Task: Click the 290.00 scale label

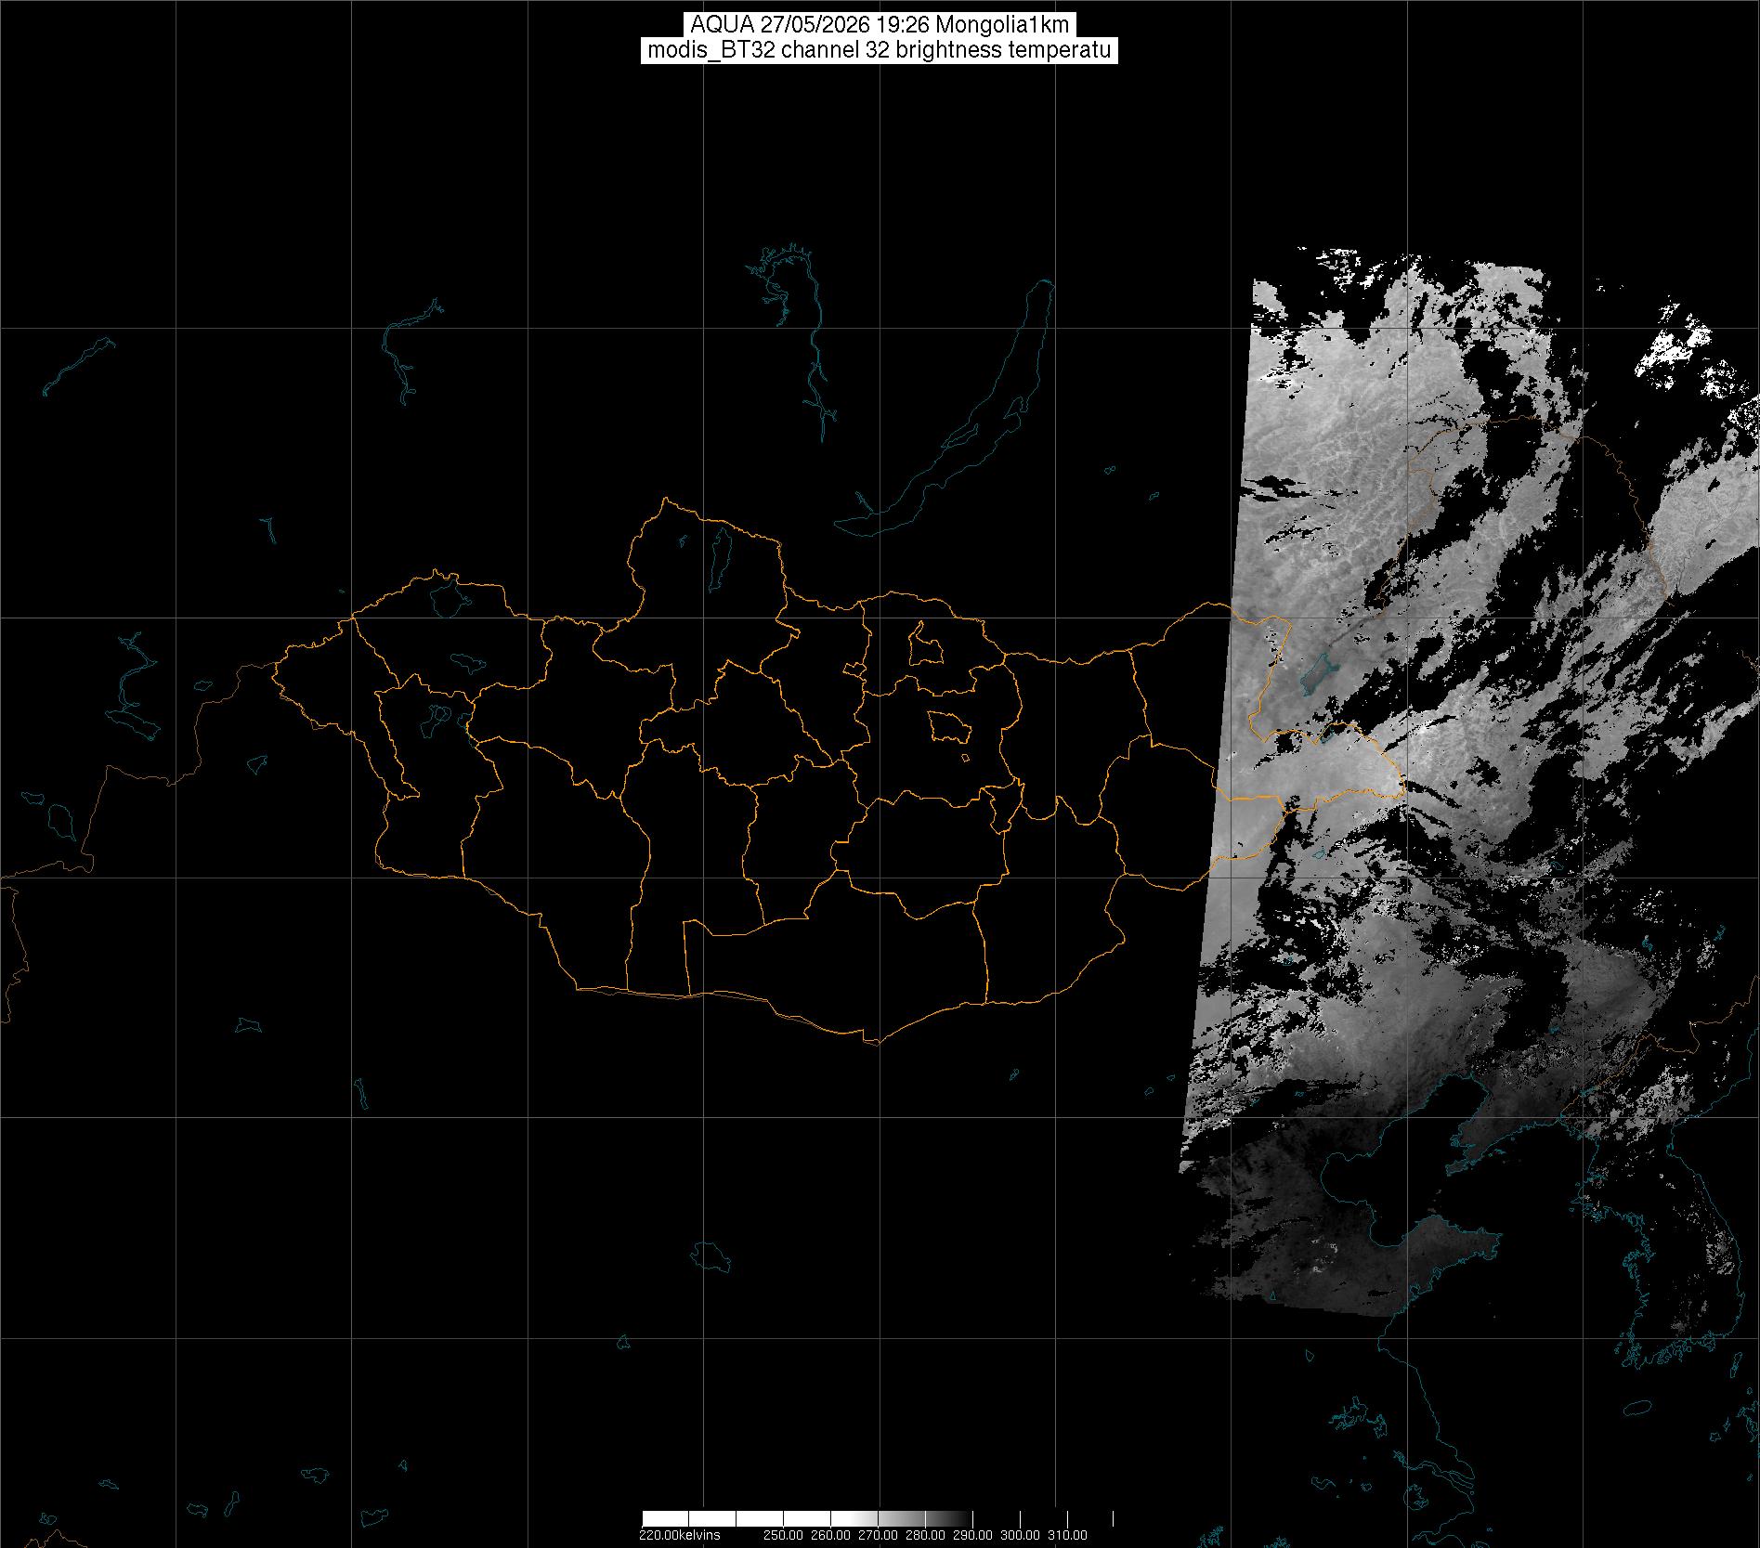Action: 972,1535
